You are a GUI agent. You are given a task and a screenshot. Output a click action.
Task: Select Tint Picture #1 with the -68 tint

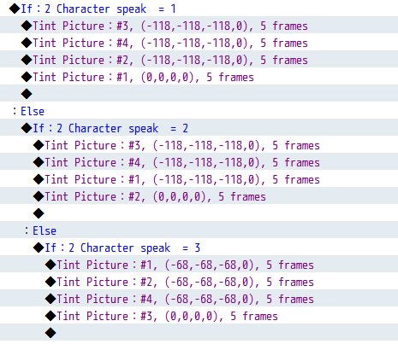(x=199, y=264)
